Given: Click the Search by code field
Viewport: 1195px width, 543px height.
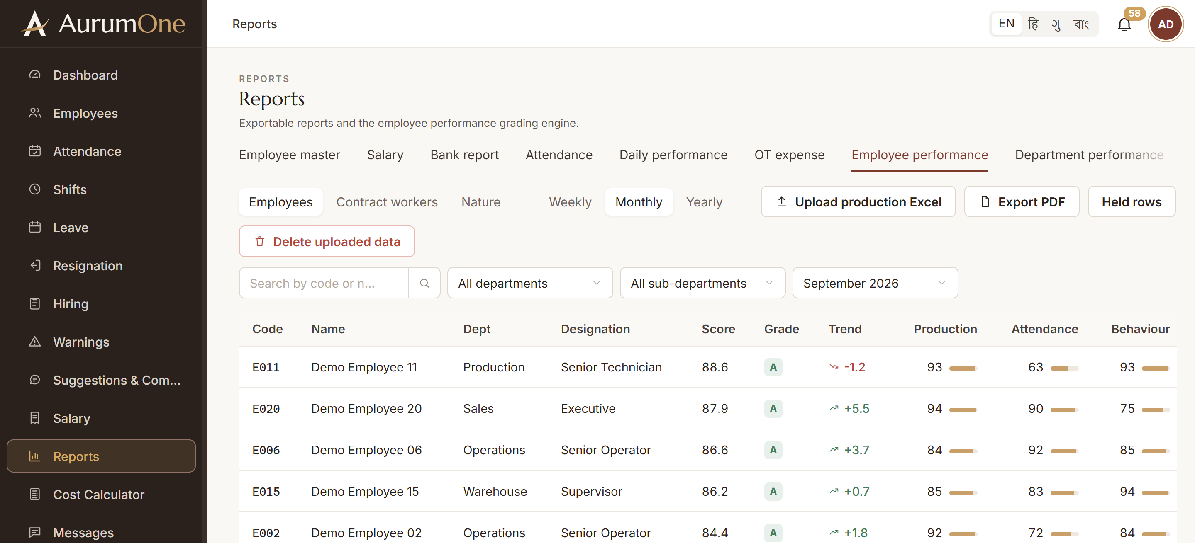Looking at the screenshot, I should coord(324,283).
